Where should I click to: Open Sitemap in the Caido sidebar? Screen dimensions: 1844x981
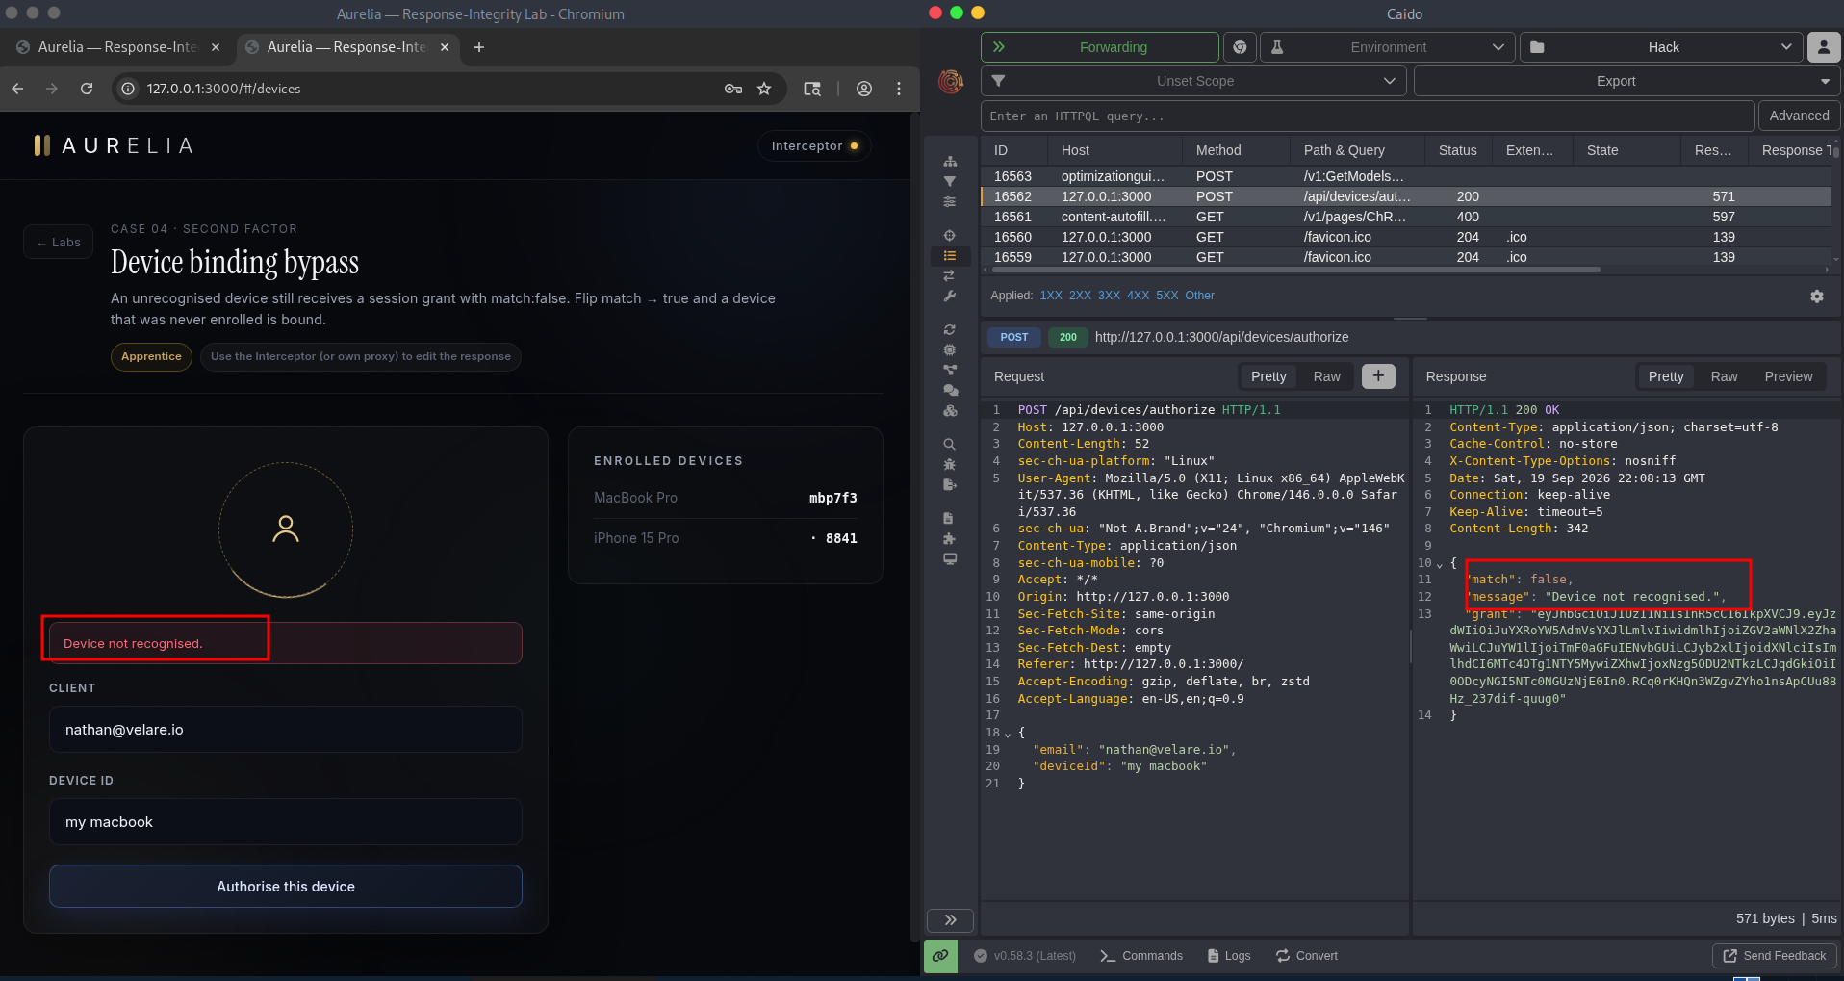[x=950, y=162]
